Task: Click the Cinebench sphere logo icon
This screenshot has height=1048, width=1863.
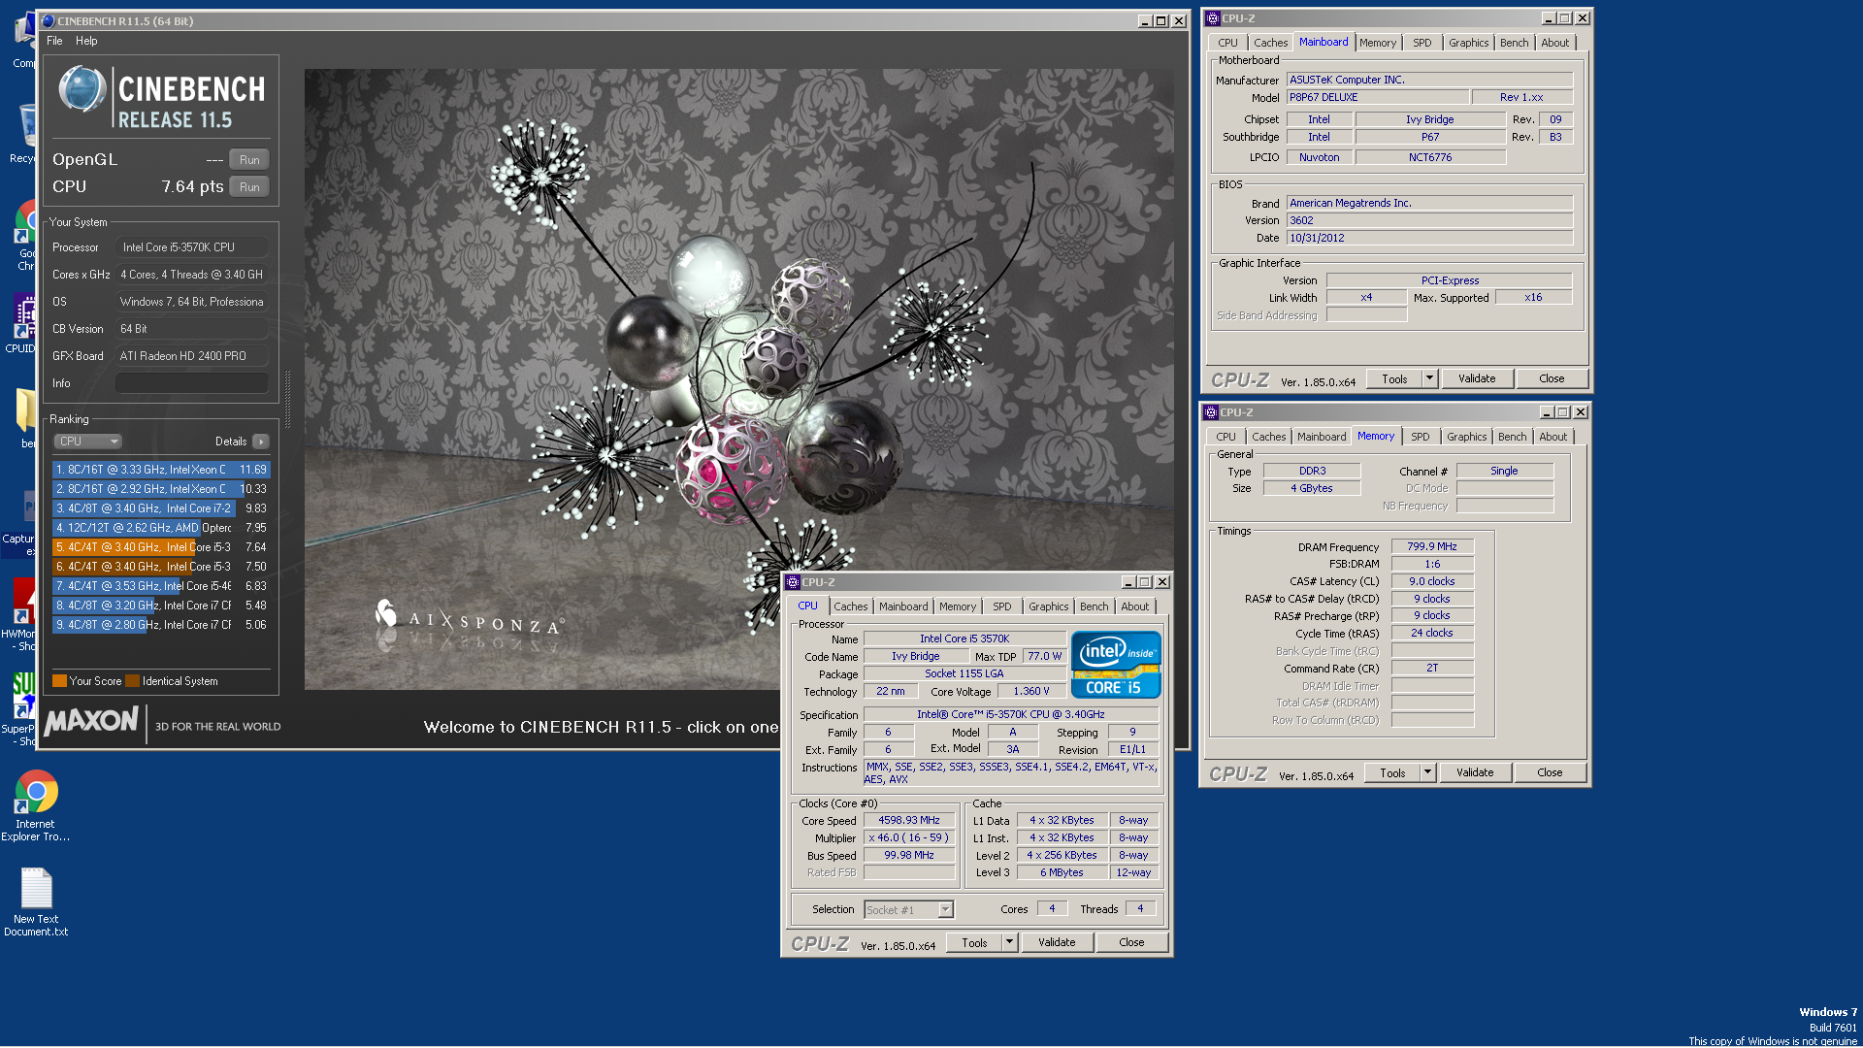Action: [x=82, y=89]
